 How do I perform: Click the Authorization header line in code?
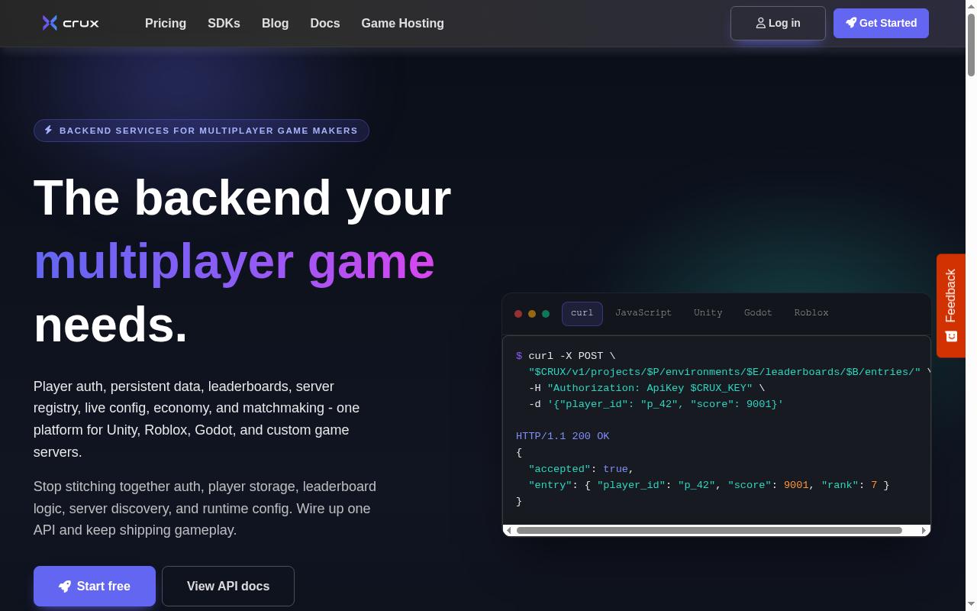pos(646,388)
